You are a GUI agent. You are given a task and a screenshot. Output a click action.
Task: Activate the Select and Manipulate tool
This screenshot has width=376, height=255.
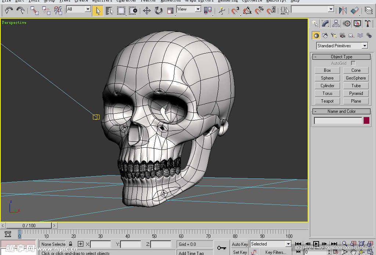tap(221, 11)
